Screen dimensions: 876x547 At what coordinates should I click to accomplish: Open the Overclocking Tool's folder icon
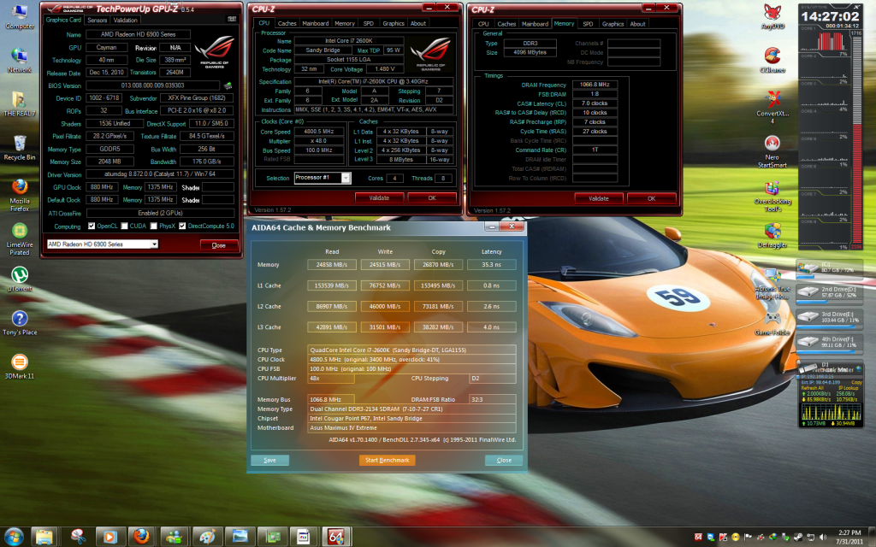[x=772, y=196]
